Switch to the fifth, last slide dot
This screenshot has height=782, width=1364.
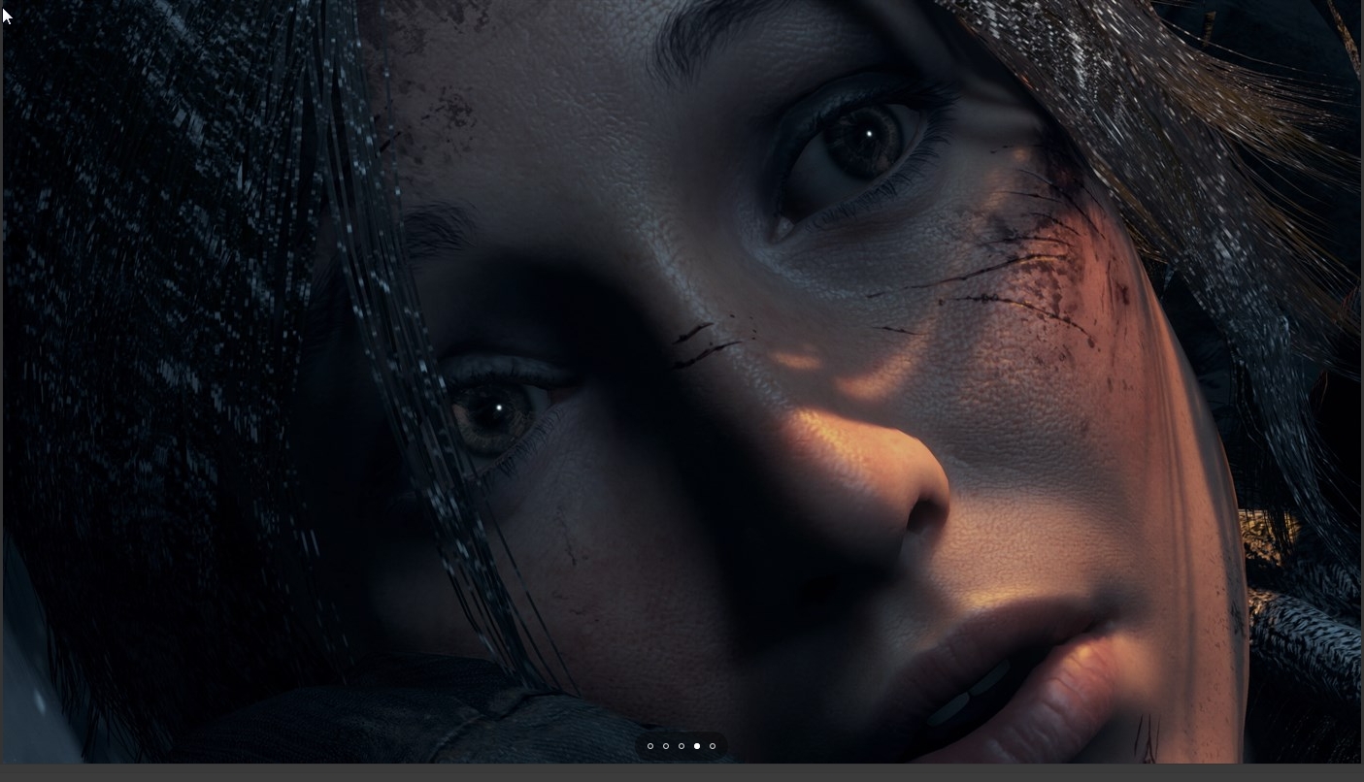click(x=713, y=746)
